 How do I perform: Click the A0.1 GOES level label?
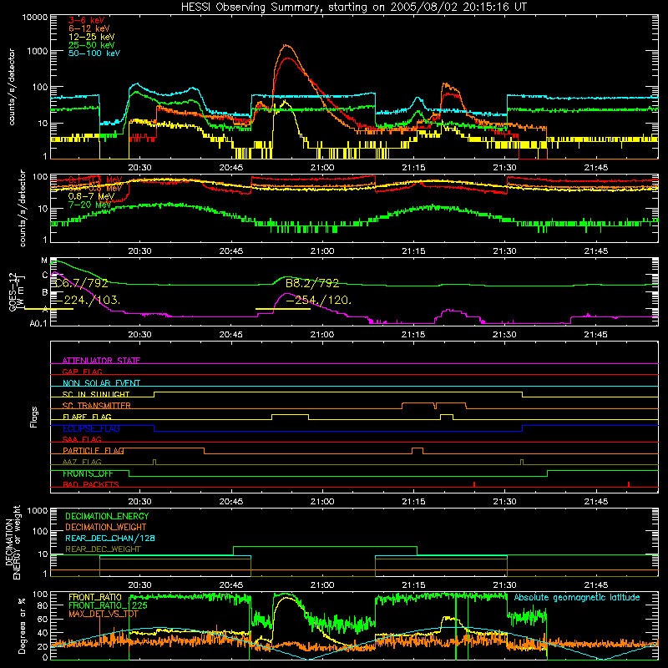click(x=38, y=324)
